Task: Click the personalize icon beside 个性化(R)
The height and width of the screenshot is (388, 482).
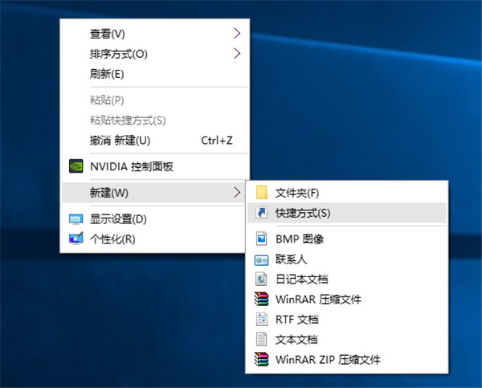Action: pyautogui.click(x=76, y=239)
